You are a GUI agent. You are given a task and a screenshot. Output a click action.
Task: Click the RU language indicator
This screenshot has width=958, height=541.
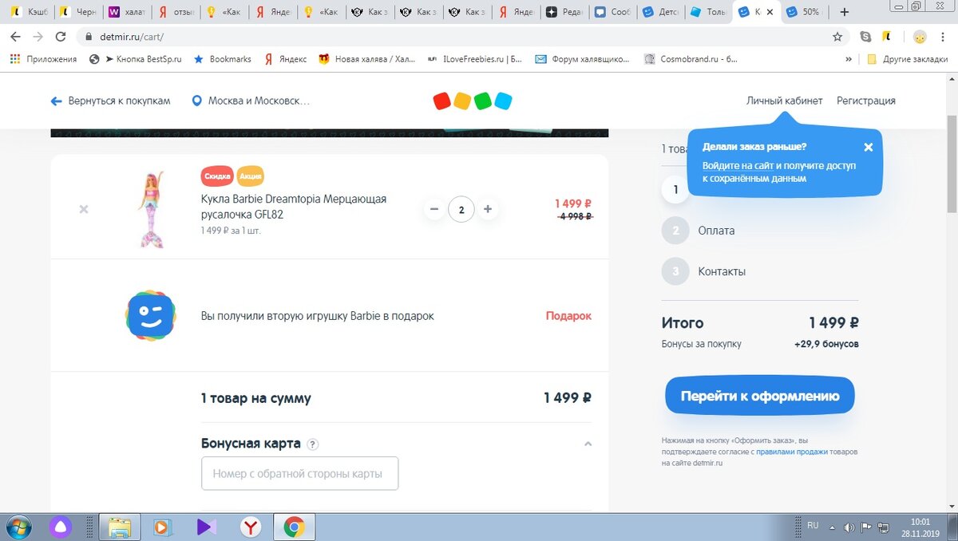point(813,526)
